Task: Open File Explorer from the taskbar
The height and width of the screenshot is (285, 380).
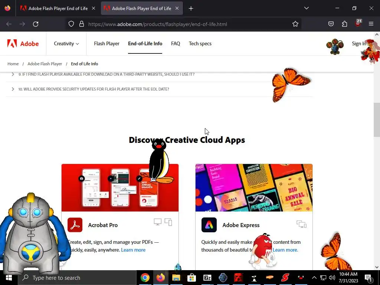Action: click(x=176, y=278)
